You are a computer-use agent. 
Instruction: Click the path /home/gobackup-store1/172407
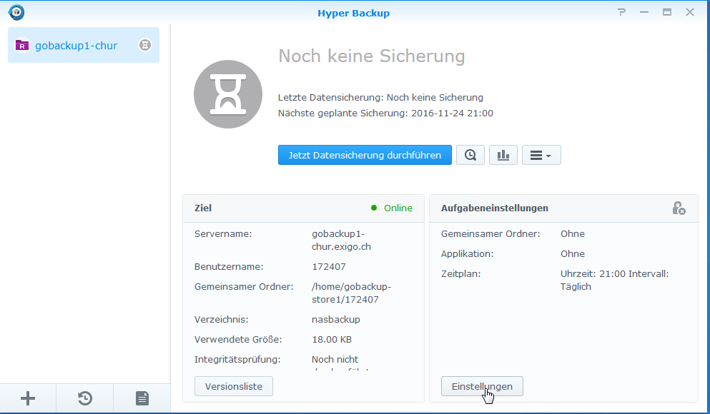pos(351,293)
